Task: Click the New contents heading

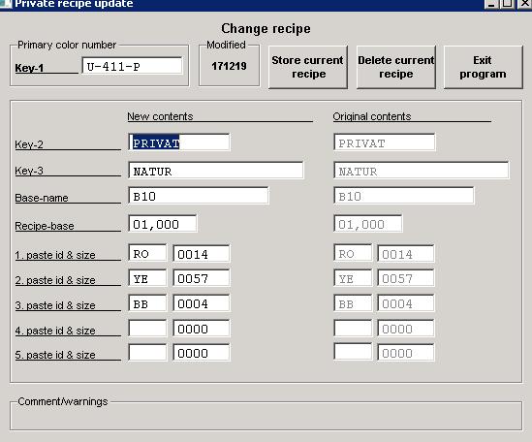Action: pyautogui.click(x=160, y=116)
